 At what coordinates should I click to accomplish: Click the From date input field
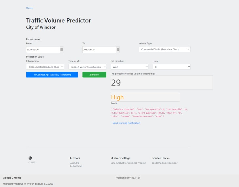(x=43, y=50)
